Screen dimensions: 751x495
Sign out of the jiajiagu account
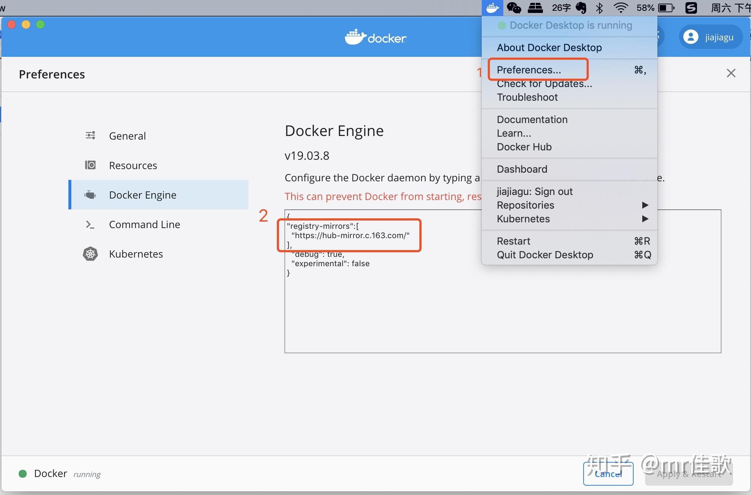(x=535, y=191)
